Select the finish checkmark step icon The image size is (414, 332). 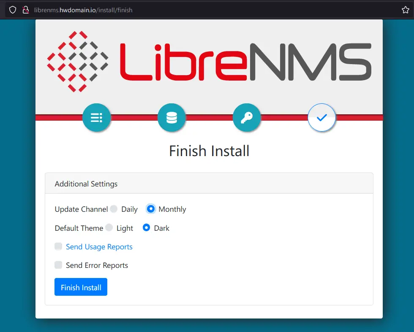(321, 118)
